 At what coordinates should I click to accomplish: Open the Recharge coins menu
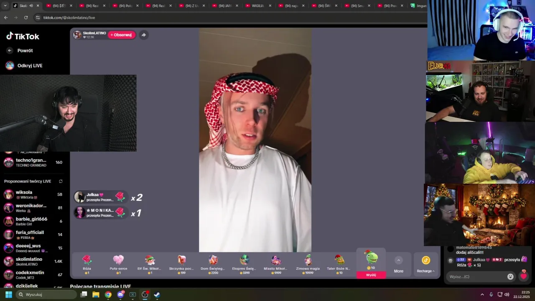pos(425,264)
